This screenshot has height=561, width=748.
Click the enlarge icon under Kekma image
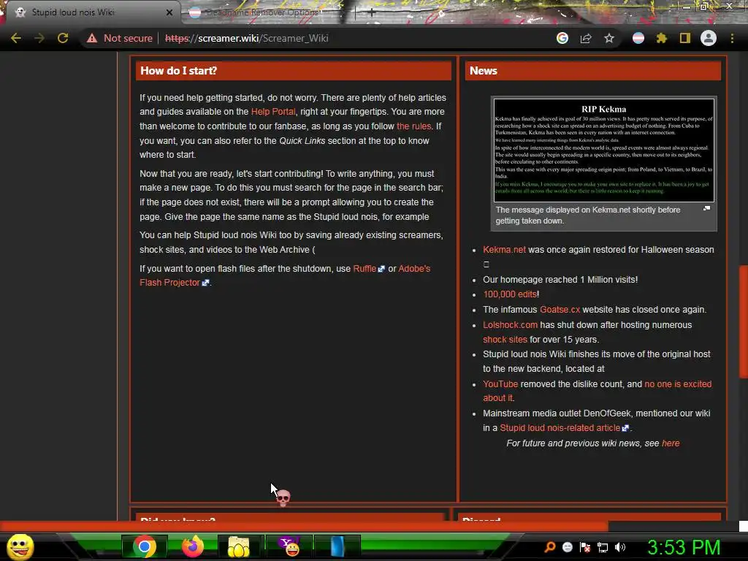click(x=706, y=208)
